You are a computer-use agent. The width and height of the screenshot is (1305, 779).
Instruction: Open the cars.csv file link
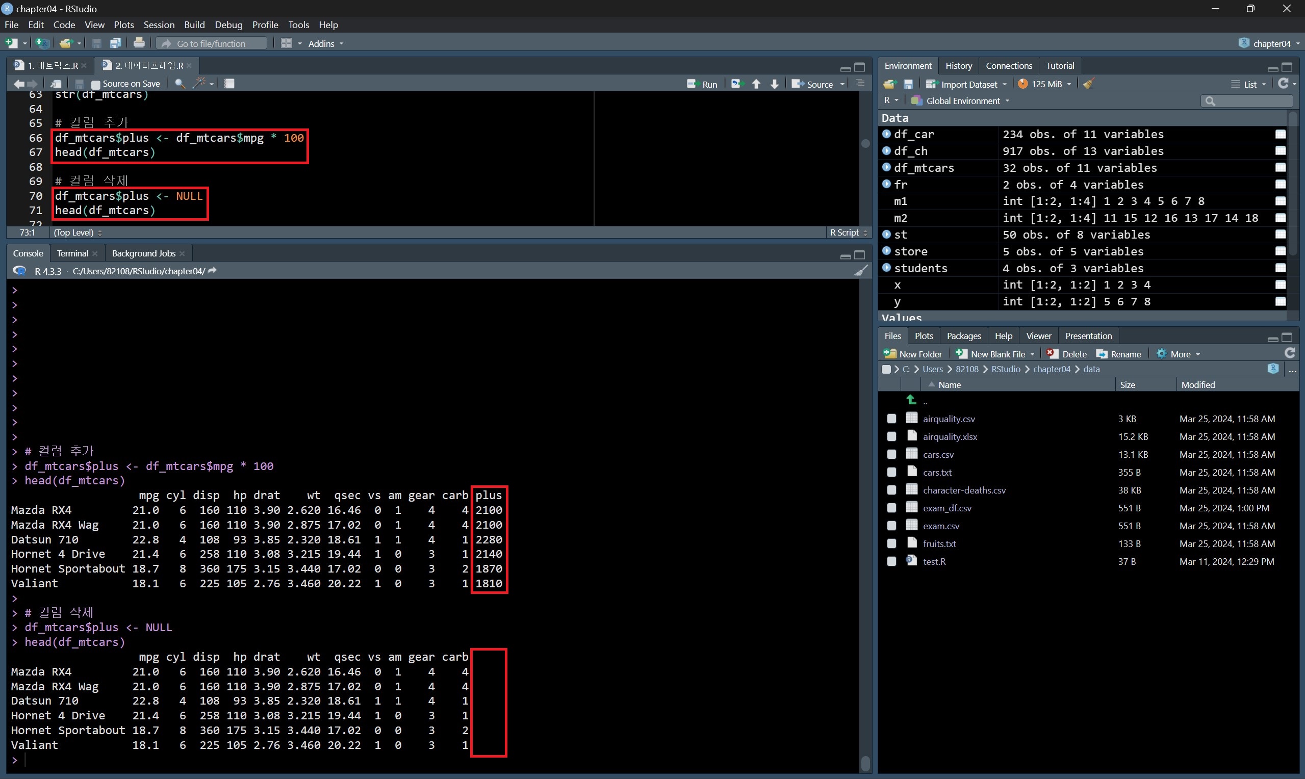coord(938,455)
